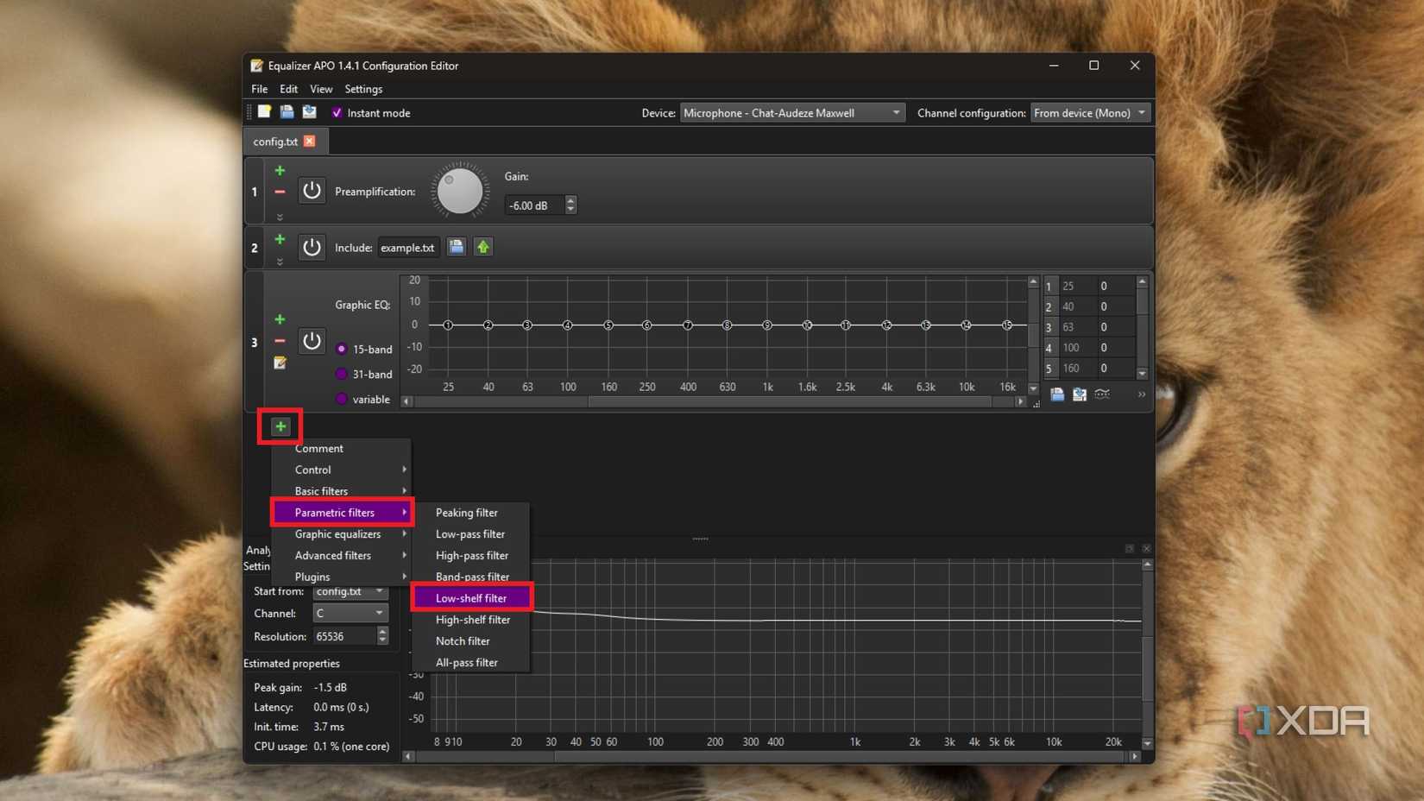Remove the Graphic EQ filter with the minus

[x=280, y=342]
